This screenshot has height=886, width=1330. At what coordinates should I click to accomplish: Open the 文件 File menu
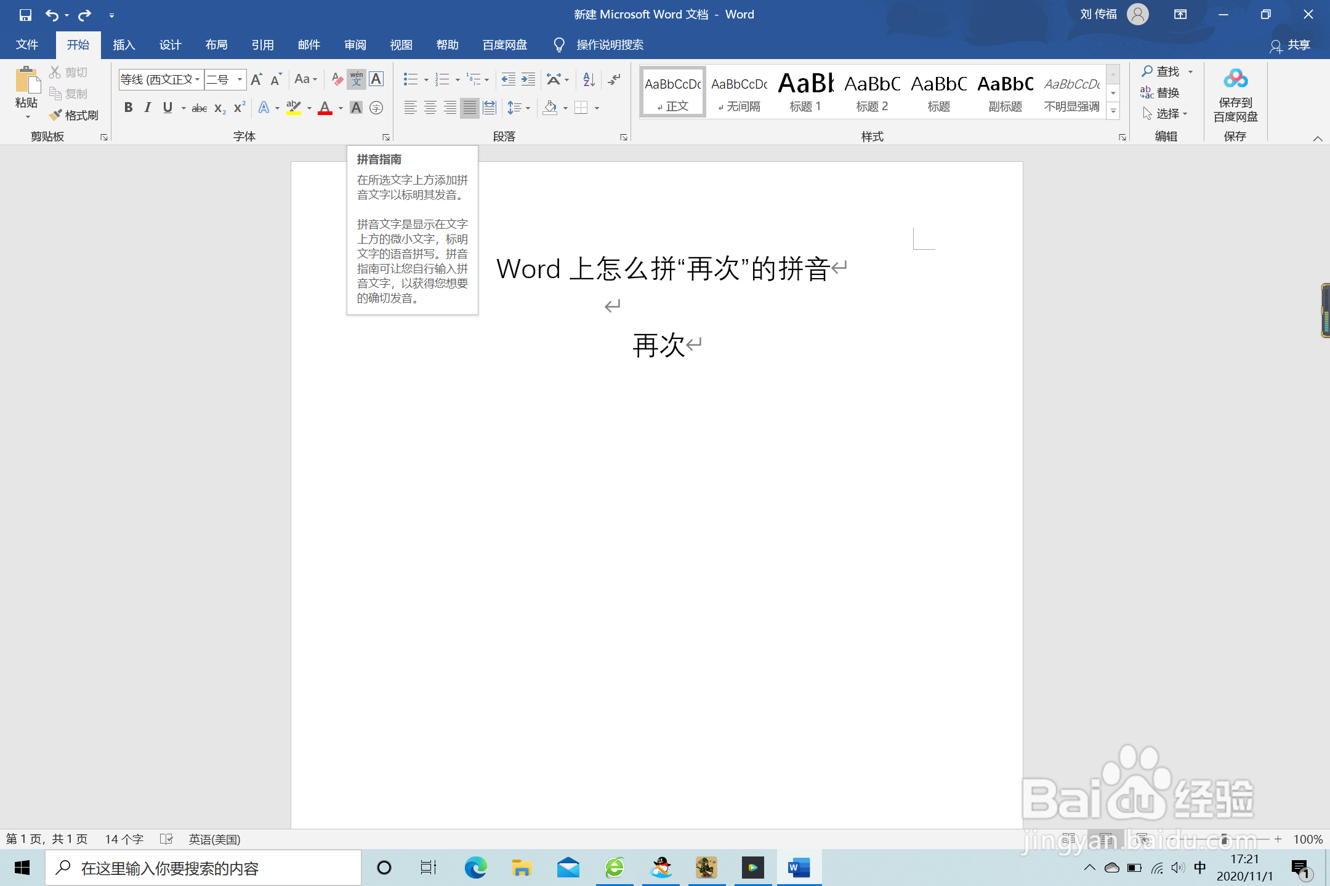pyautogui.click(x=27, y=45)
